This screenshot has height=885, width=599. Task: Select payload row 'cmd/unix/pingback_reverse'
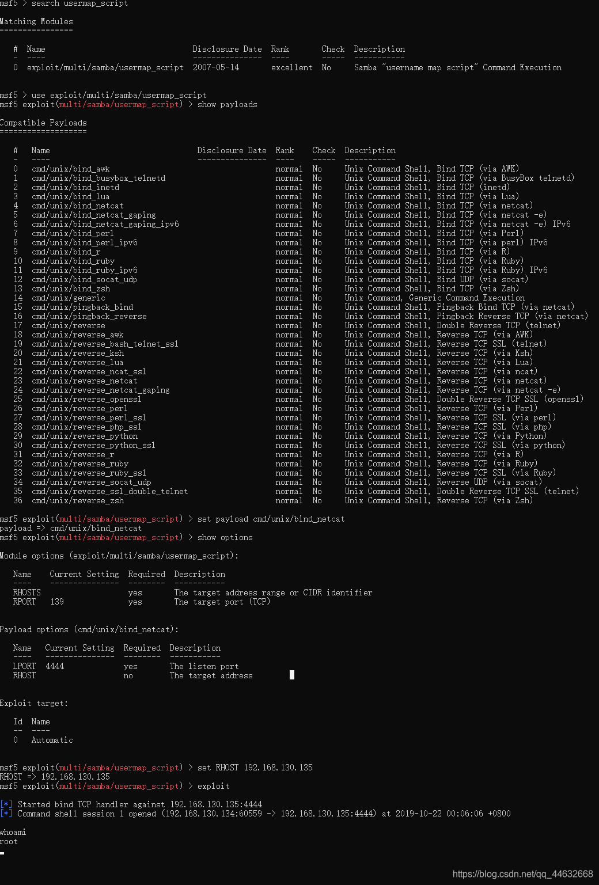[x=301, y=316]
